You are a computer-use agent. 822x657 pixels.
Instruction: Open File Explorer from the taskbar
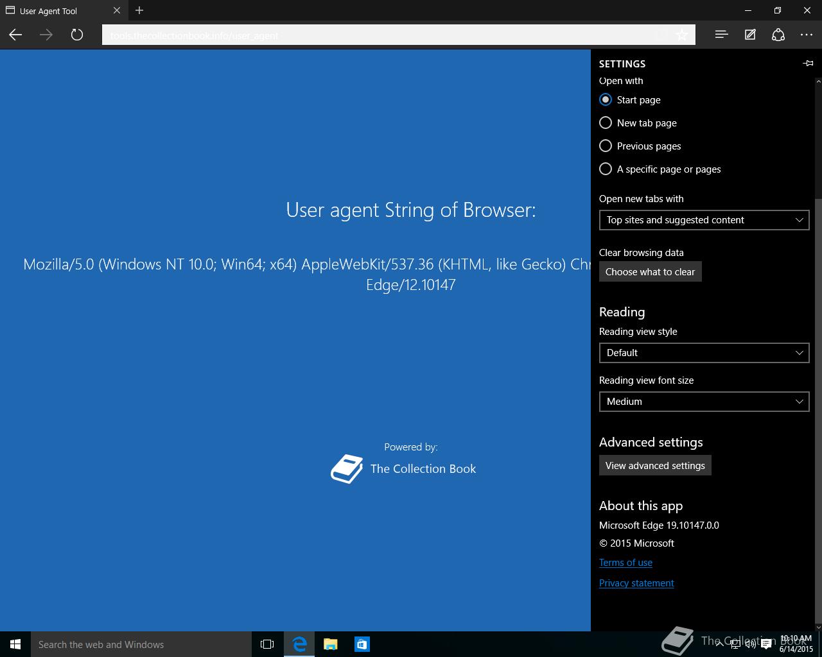tap(331, 644)
